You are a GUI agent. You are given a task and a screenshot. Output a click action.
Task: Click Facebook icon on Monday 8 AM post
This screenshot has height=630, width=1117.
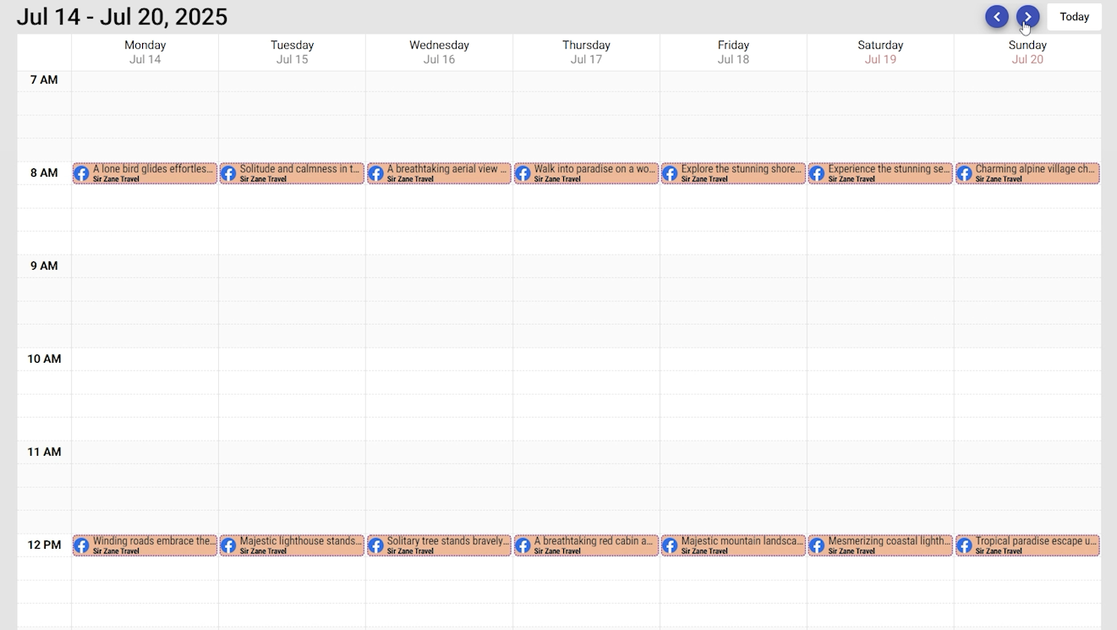pyautogui.click(x=82, y=173)
